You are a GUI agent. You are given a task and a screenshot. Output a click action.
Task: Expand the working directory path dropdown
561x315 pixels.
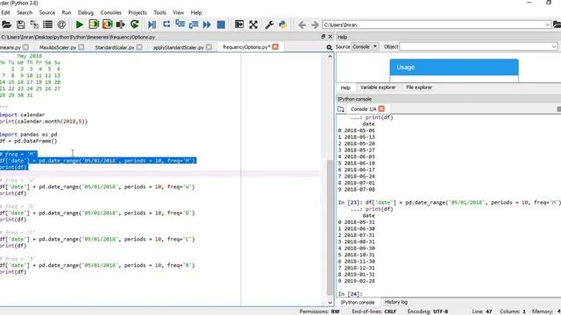tap(548, 24)
